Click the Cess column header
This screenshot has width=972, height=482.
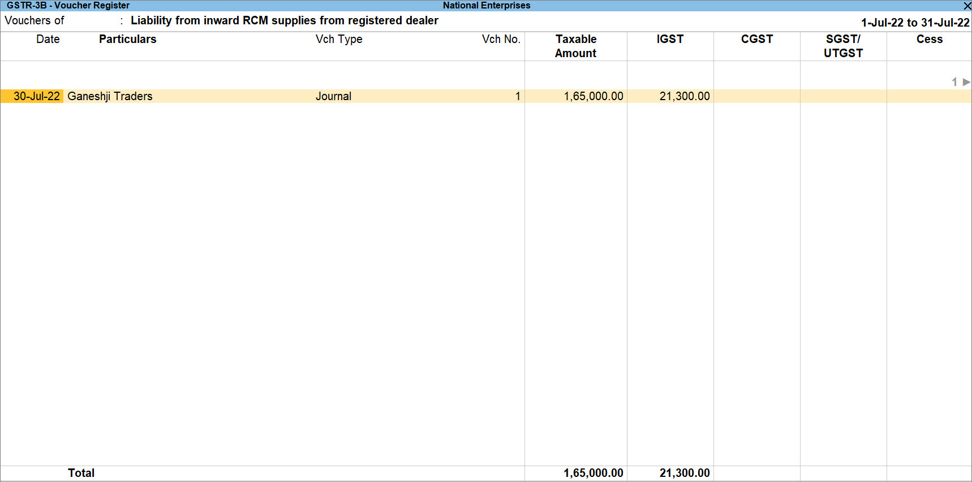929,39
